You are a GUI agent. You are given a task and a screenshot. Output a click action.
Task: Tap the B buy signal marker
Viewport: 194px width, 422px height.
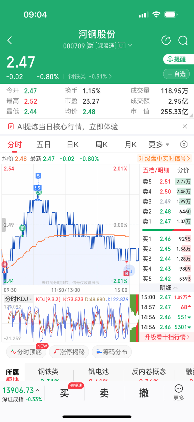[x=126, y=273]
